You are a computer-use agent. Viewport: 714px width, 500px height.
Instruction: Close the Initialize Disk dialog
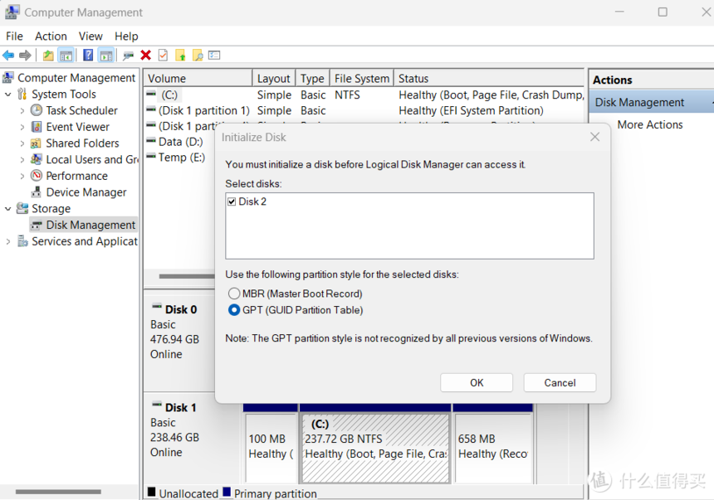pos(594,137)
